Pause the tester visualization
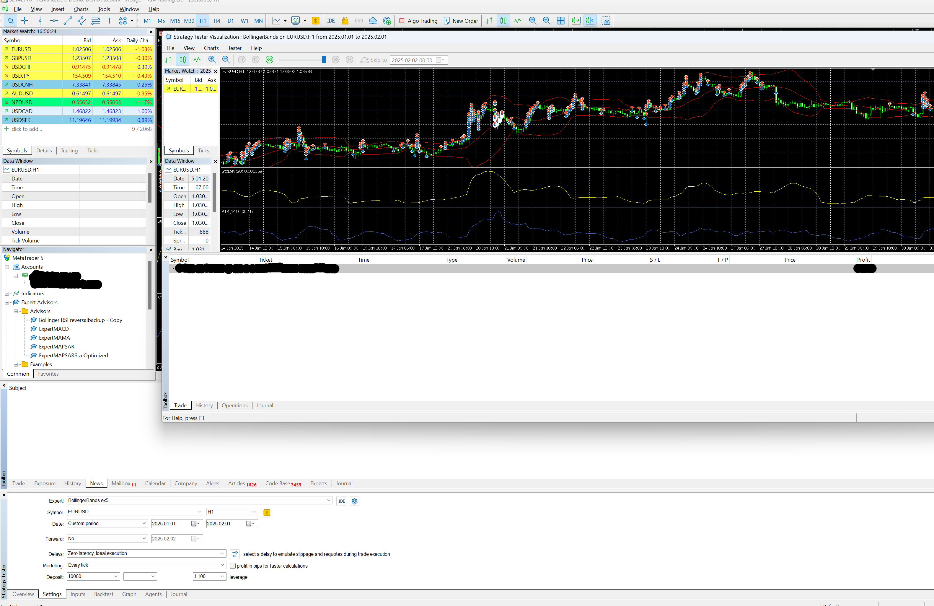The height and width of the screenshot is (606, 934). [242, 60]
